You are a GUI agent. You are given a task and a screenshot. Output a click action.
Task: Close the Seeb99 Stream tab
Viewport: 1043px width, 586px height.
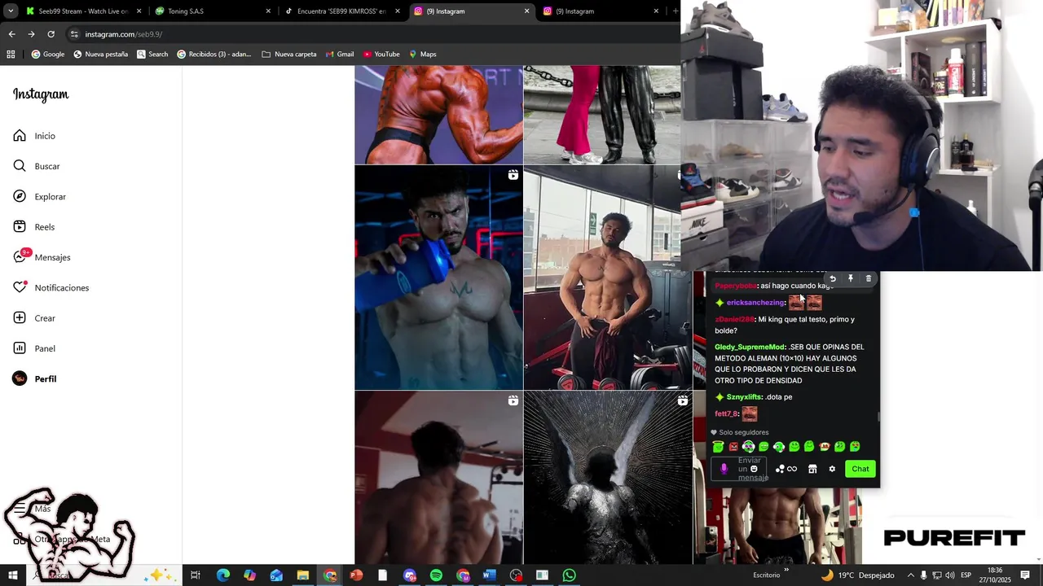point(139,11)
